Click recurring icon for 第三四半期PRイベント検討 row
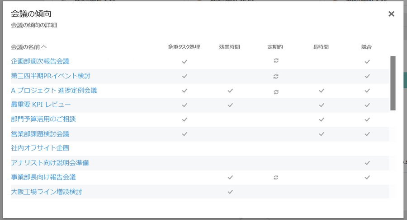 click(x=276, y=76)
